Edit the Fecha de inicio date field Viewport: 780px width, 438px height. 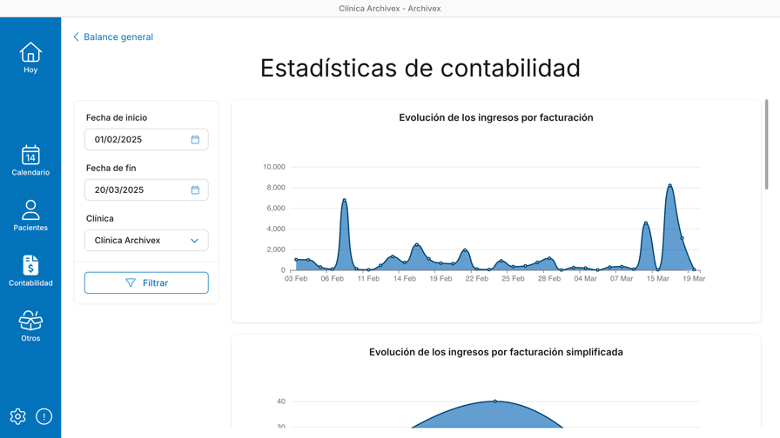click(x=146, y=140)
